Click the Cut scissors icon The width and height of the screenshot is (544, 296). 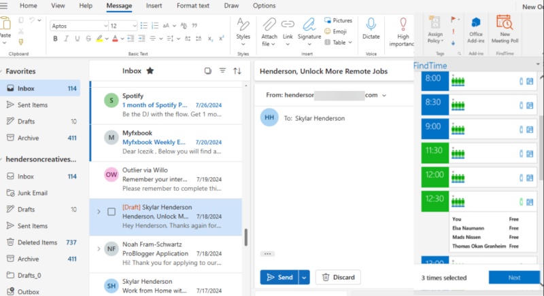click(x=21, y=31)
